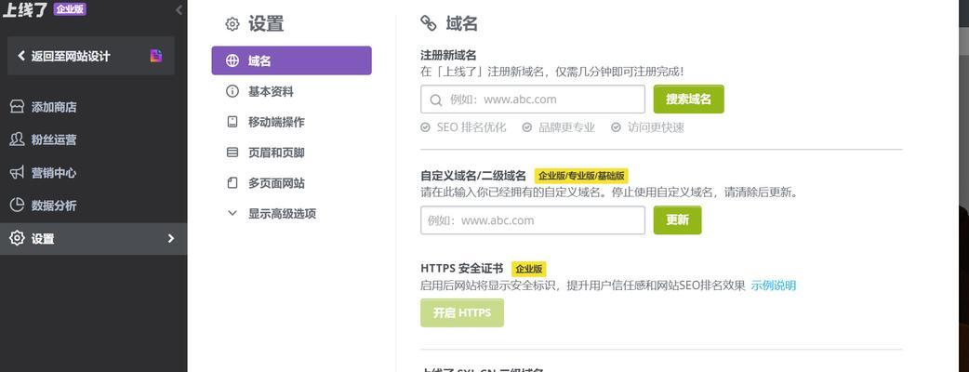
Task: Click the pages icon for 多页面网站
Action: 232,183
